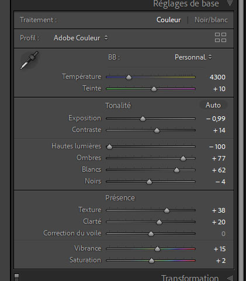Click the Texture slider handle
Viewport: 246px width, 281px height.
pyautogui.click(x=167, y=210)
